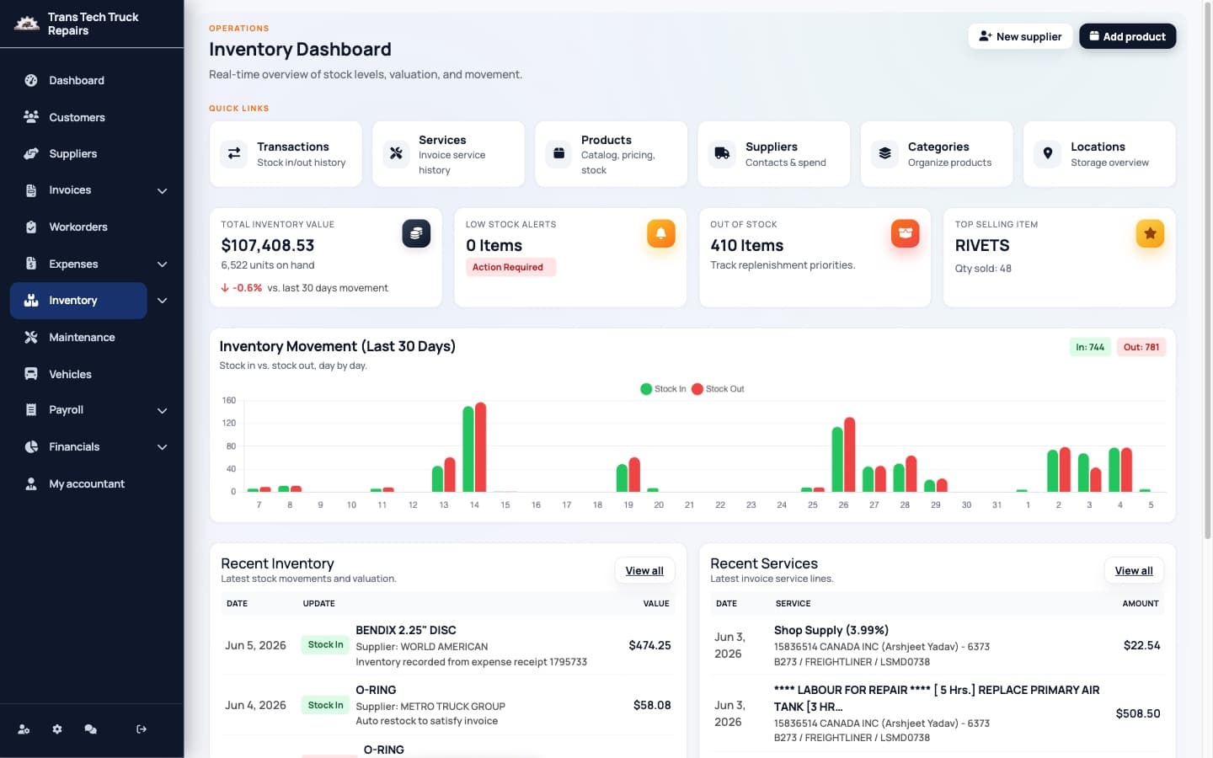Click the $22.54 amount

pos(1141,645)
